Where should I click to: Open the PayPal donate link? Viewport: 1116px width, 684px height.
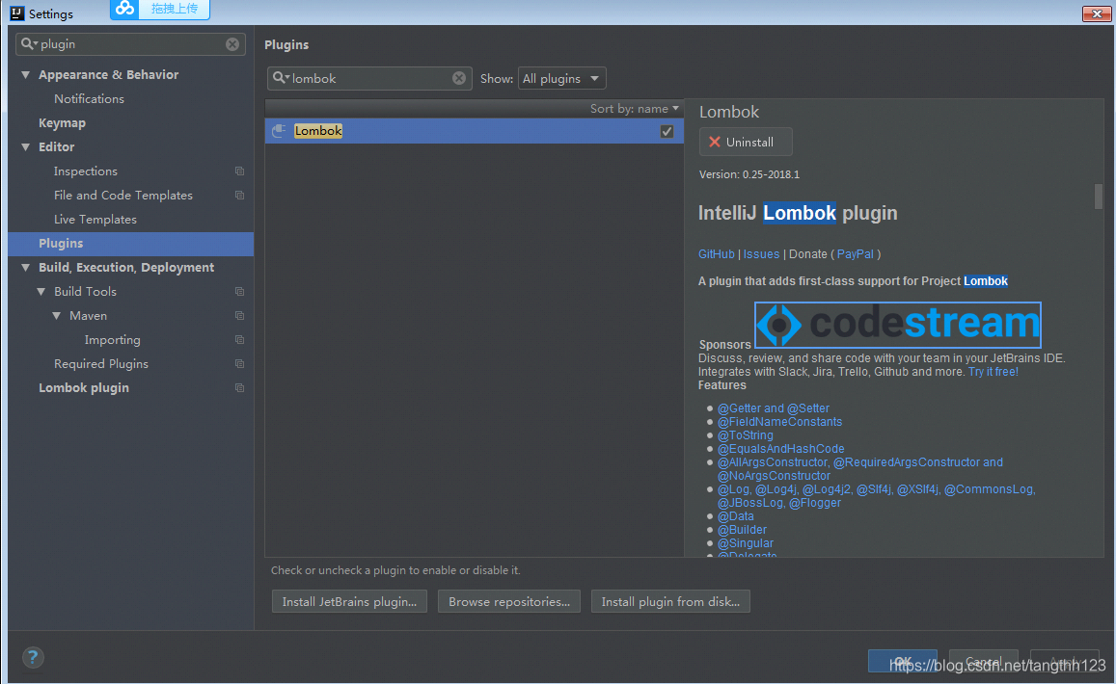click(x=855, y=253)
